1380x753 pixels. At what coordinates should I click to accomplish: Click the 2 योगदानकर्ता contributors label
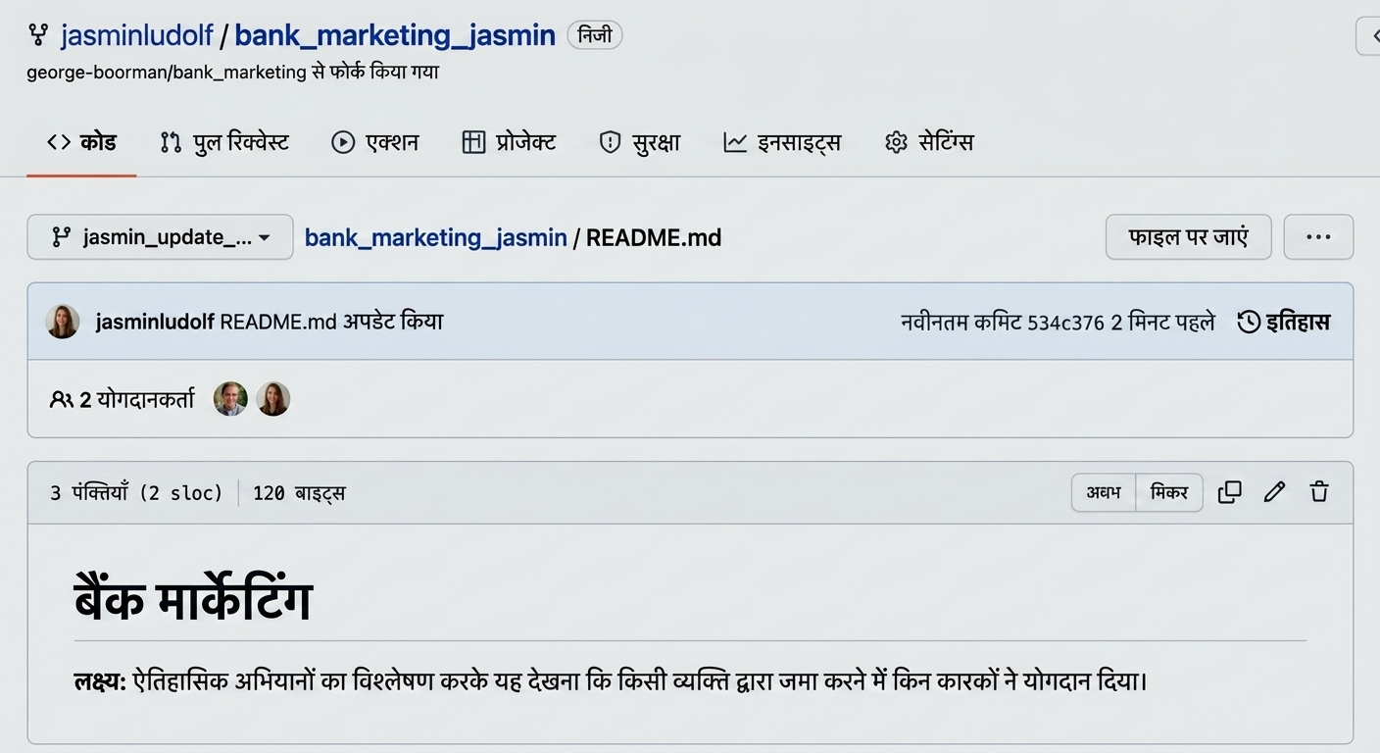click(123, 399)
